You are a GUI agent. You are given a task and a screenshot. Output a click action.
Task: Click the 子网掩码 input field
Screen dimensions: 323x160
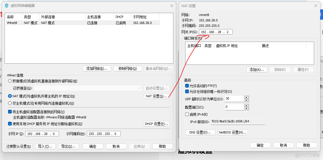pyautogui.click(x=104, y=133)
